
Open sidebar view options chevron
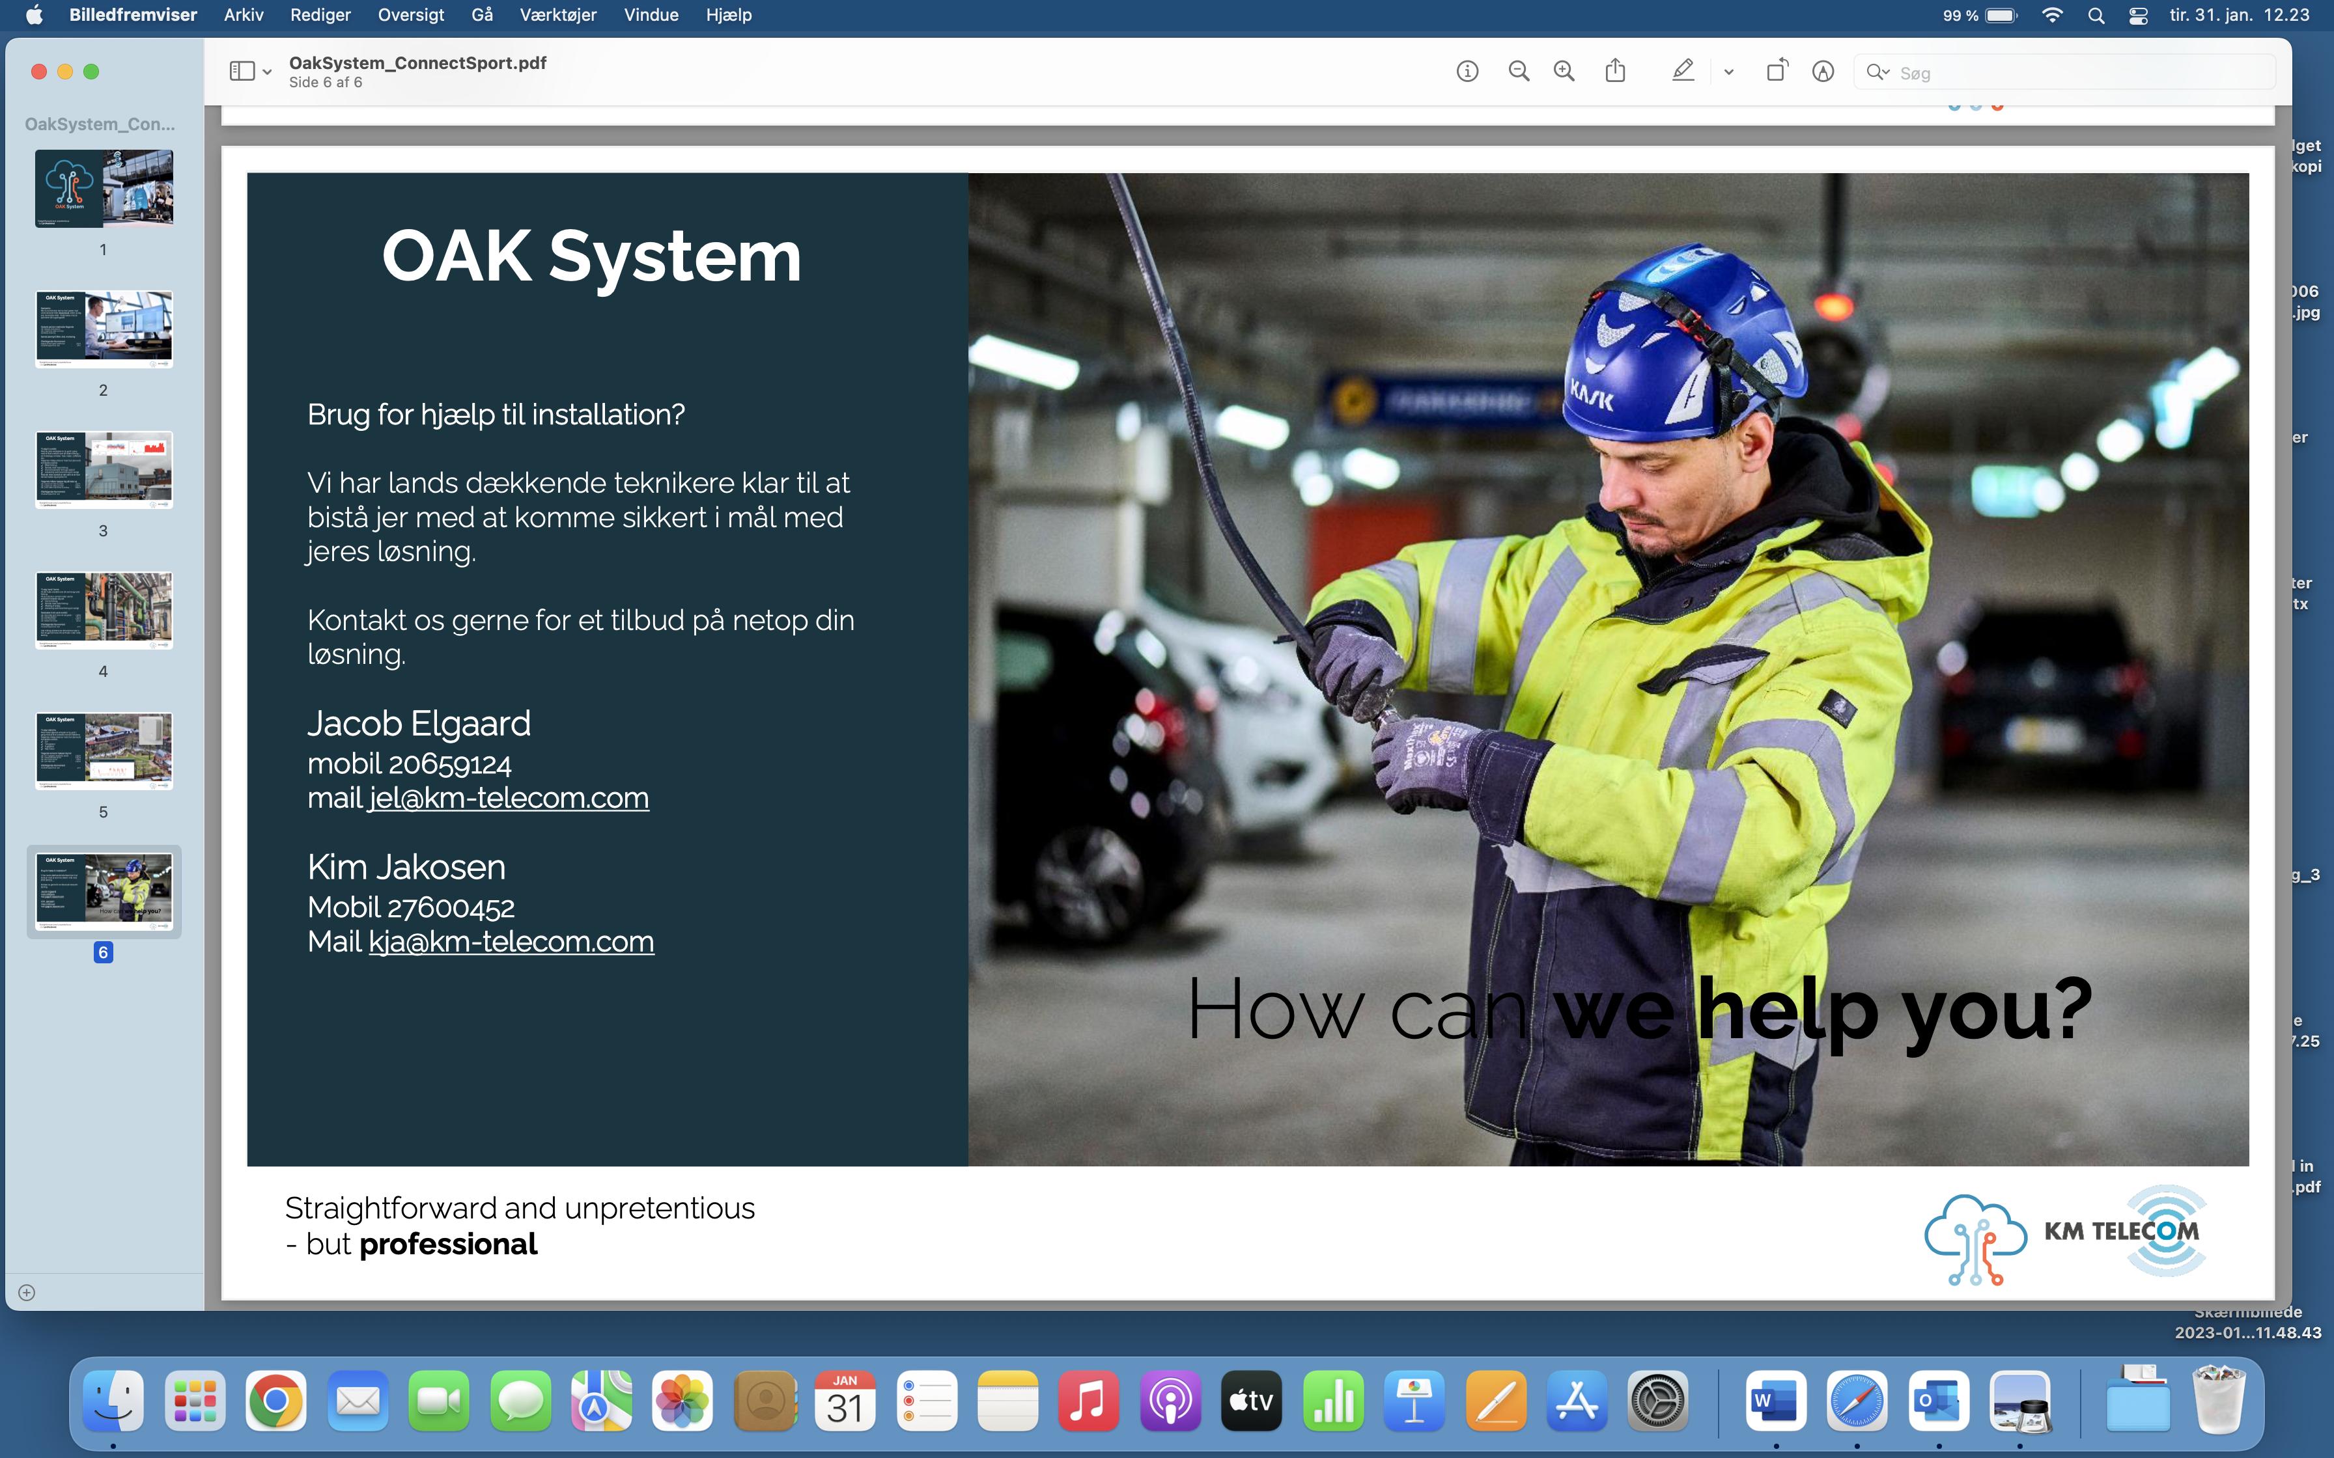click(267, 72)
